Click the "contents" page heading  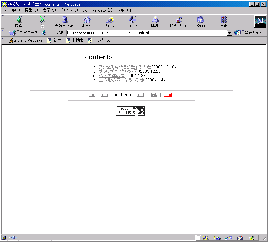(99, 57)
